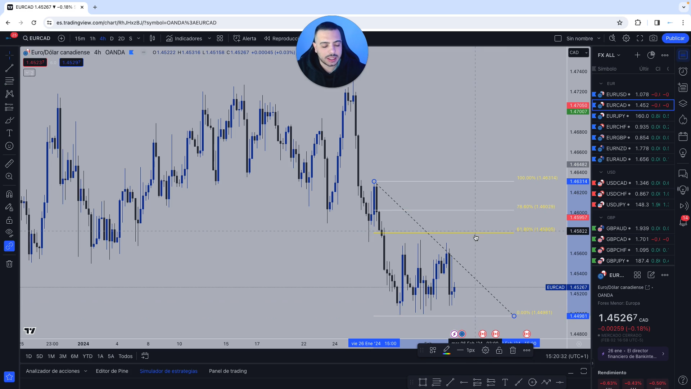Open the Panel de trading tab
Viewport: 691px width, 389px height.
pyautogui.click(x=228, y=371)
